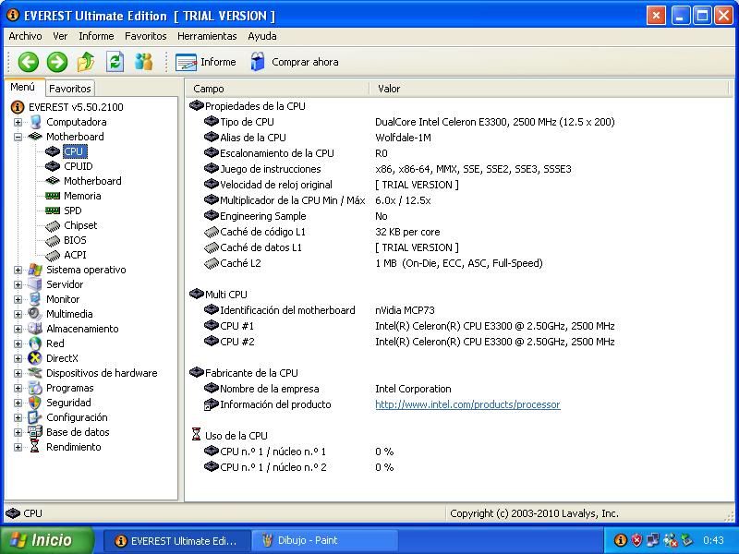Click the Seguridad shield icon
Viewport: 739px width, 554px height.
pos(35,403)
